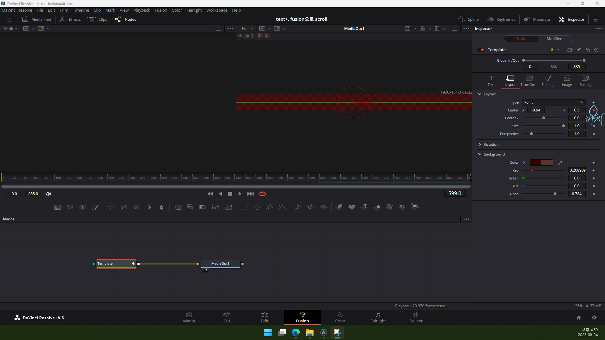The height and width of the screenshot is (340, 605).
Task: Open the Keyframes editor panel
Action: click(x=501, y=19)
